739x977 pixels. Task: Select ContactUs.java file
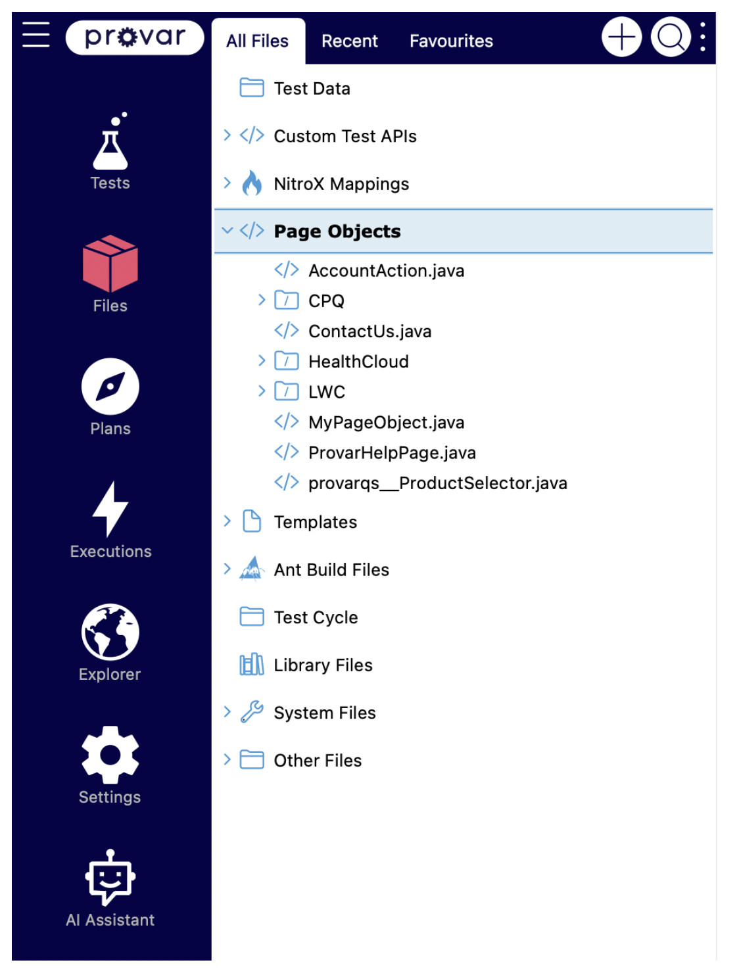point(370,331)
